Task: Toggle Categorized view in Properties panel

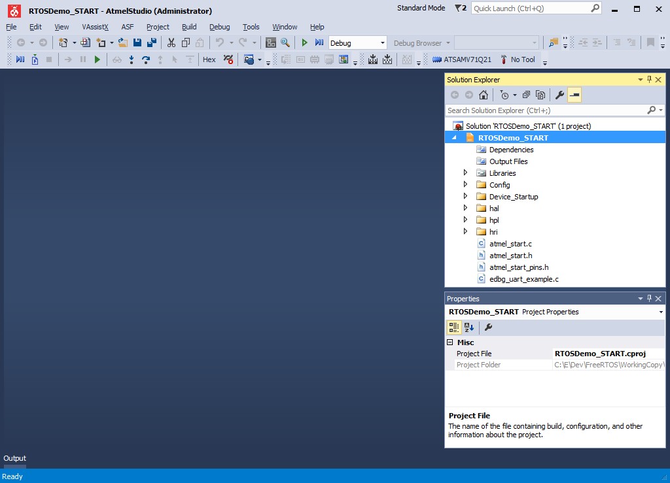Action: (x=454, y=327)
